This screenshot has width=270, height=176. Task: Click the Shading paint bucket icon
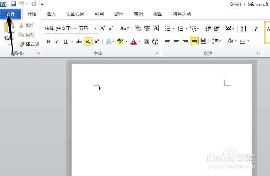pos(230,41)
